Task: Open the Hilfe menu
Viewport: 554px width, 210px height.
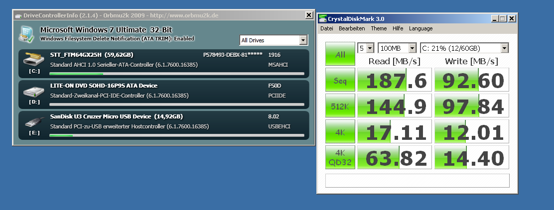Action: click(398, 28)
